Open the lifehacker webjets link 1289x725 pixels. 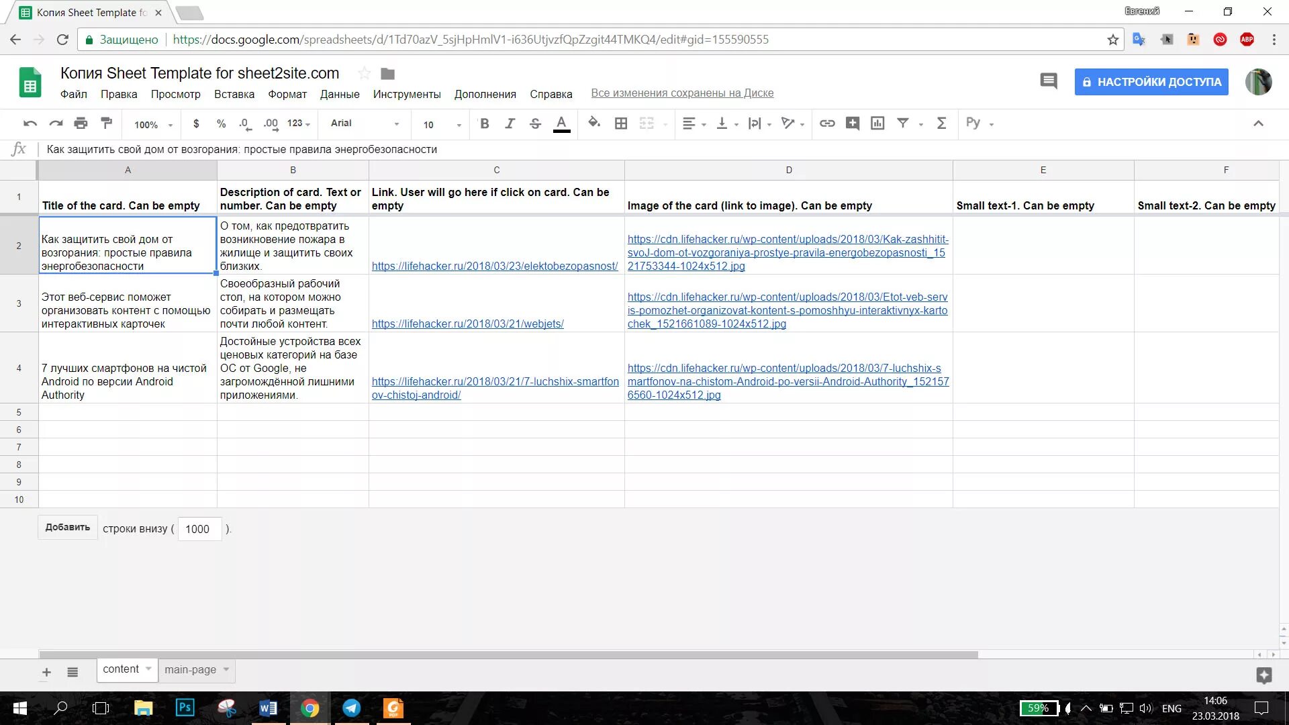tap(467, 324)
